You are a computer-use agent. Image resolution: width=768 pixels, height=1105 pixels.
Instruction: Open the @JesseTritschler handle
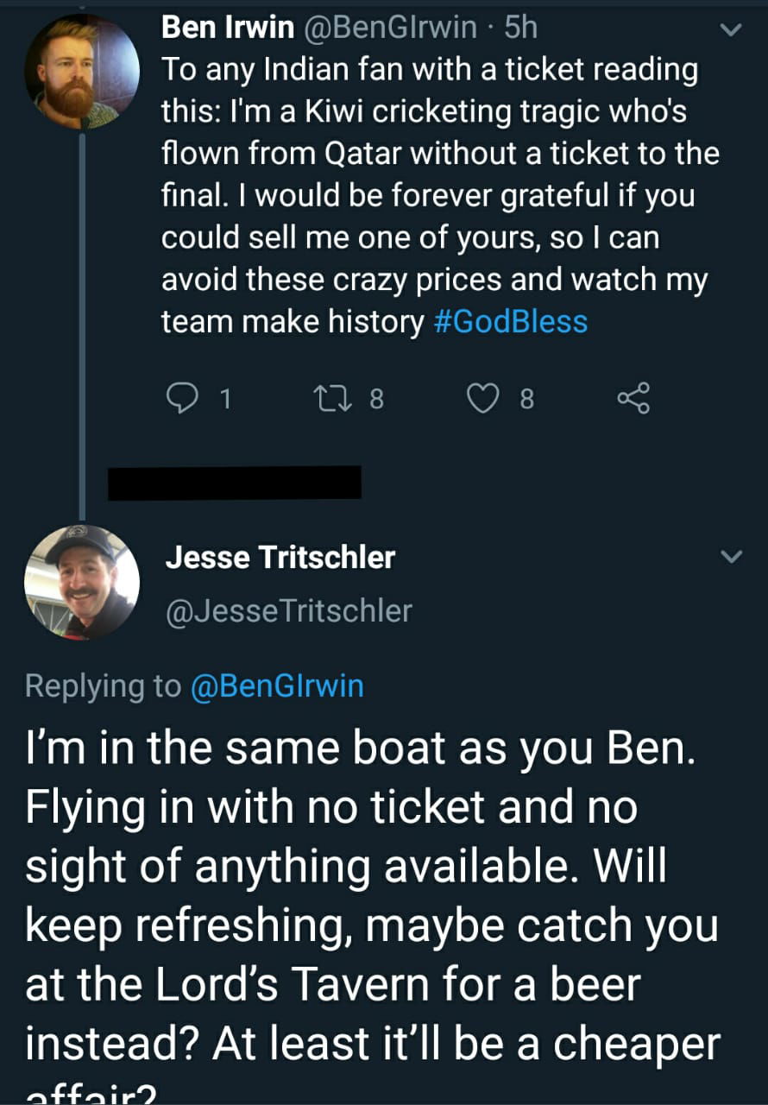click(288, 610)
